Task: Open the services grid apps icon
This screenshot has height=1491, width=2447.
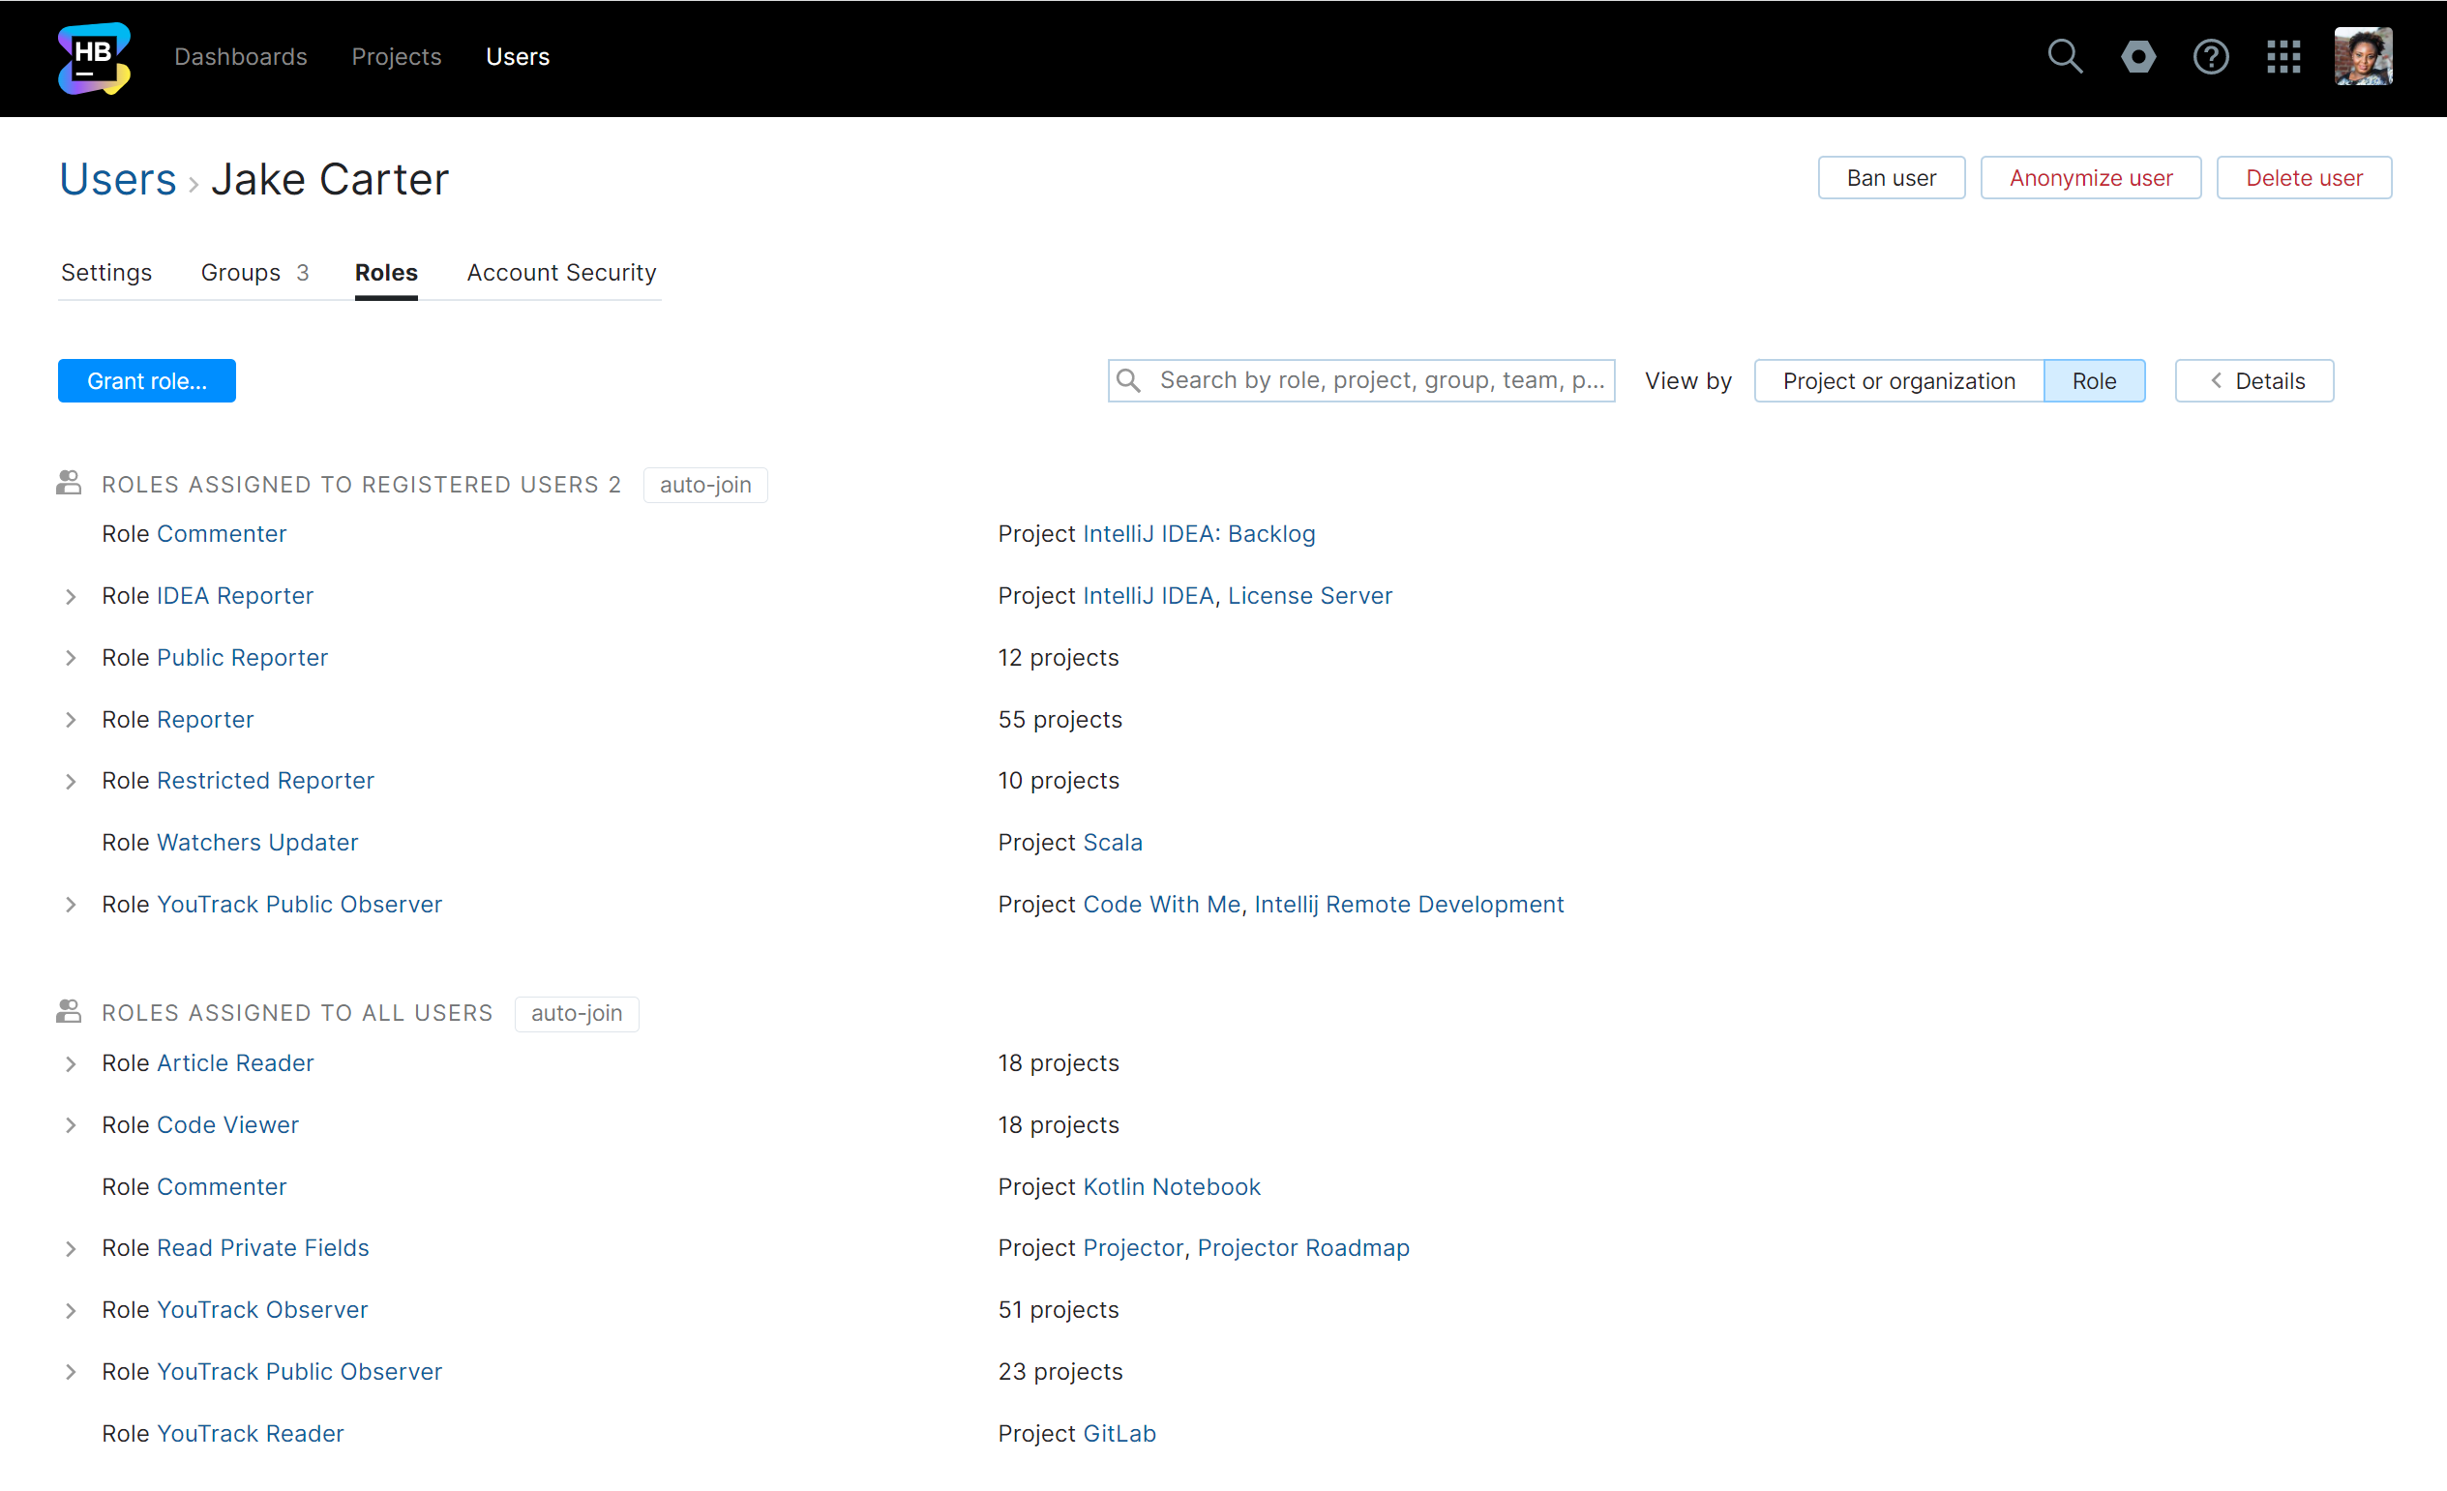Action: [x=2283, y=57]
